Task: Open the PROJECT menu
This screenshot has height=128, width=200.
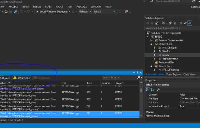Action: (x=13, y=7)
